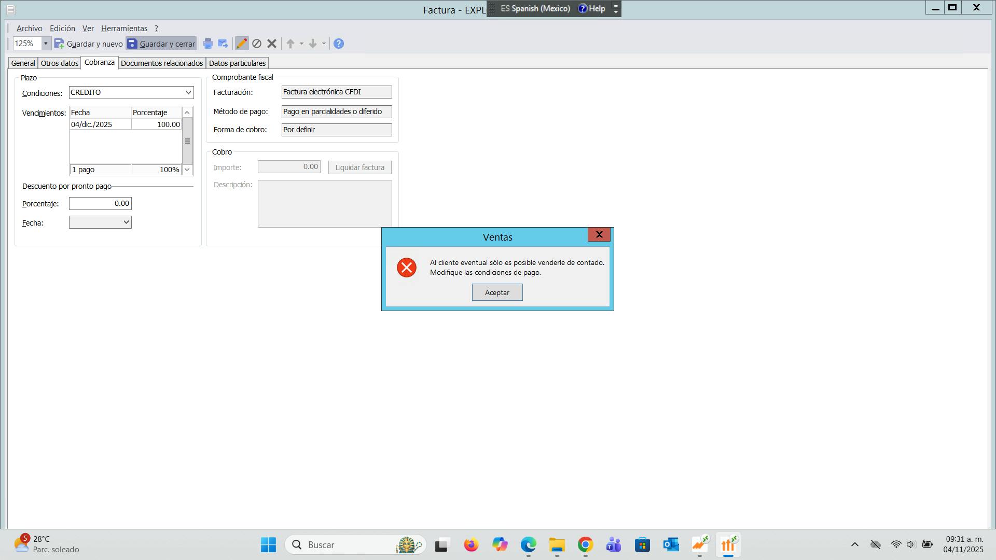Open the Documentos relacionados tab
996x560 pixels.
[x=162, y=63]
